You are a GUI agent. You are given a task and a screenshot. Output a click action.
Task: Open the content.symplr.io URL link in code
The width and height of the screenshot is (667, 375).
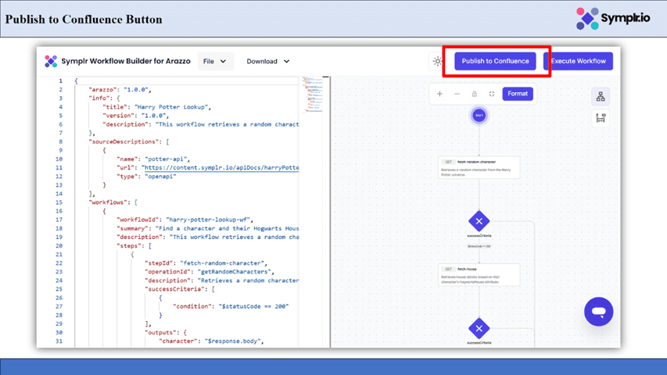tap(221, 167)
